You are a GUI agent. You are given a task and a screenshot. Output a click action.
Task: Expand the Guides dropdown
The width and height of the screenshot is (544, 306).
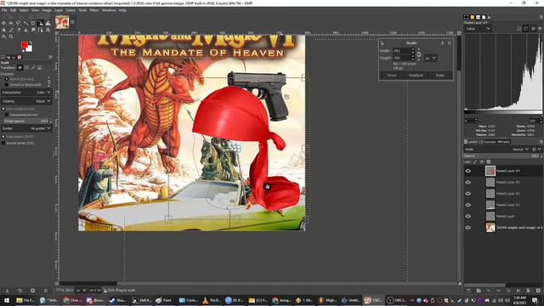tap(26, 128)
